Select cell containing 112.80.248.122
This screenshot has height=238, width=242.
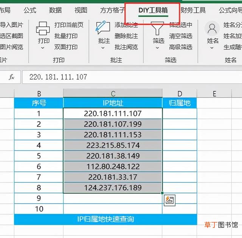pyautogui.click(x=113, y=167)
